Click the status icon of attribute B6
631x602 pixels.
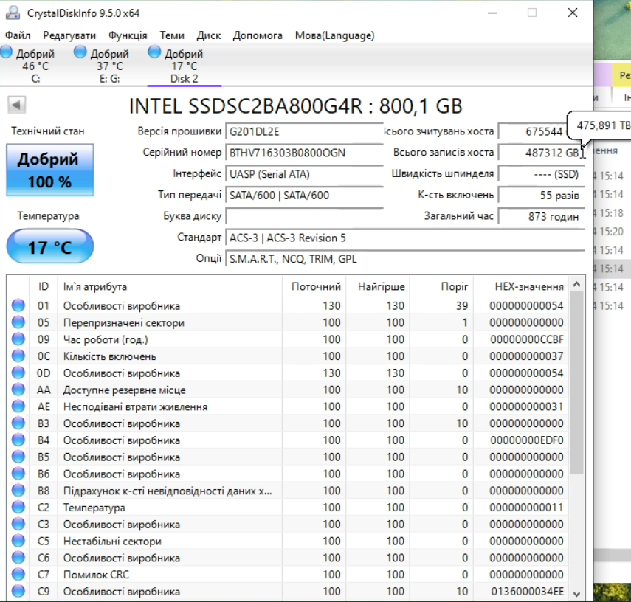[x=18, y=474]
